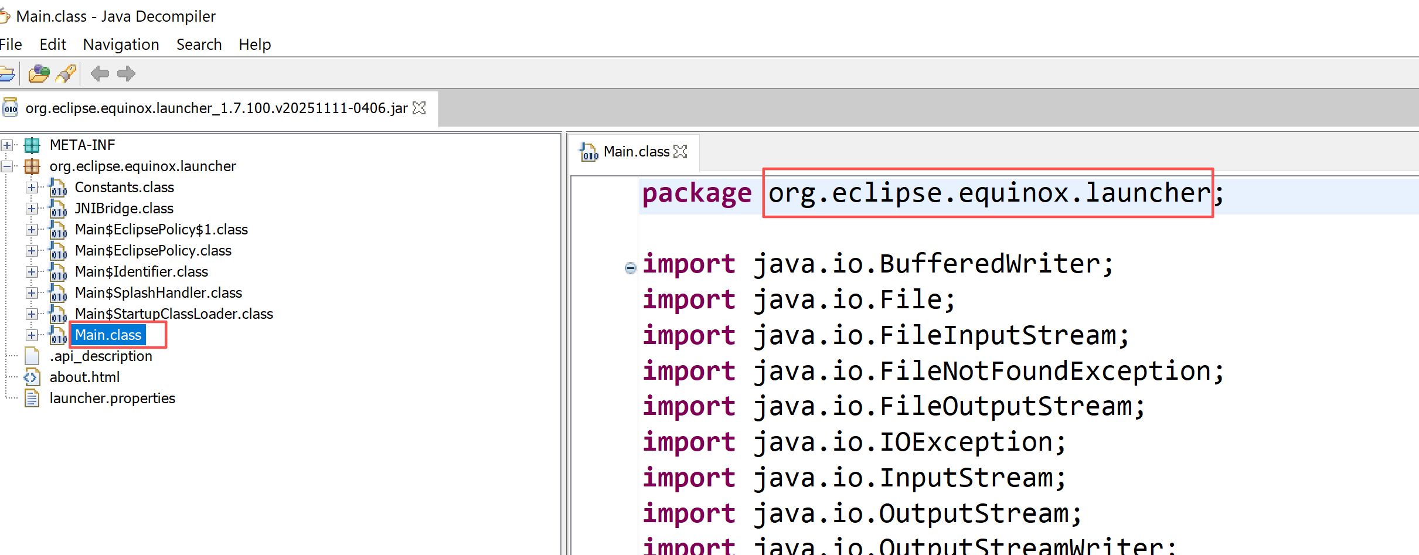This screenshot has width=1419, height=555.
Task: Collapse the org.eclipse.equinox.launcher package node
Action: [7, 166]
